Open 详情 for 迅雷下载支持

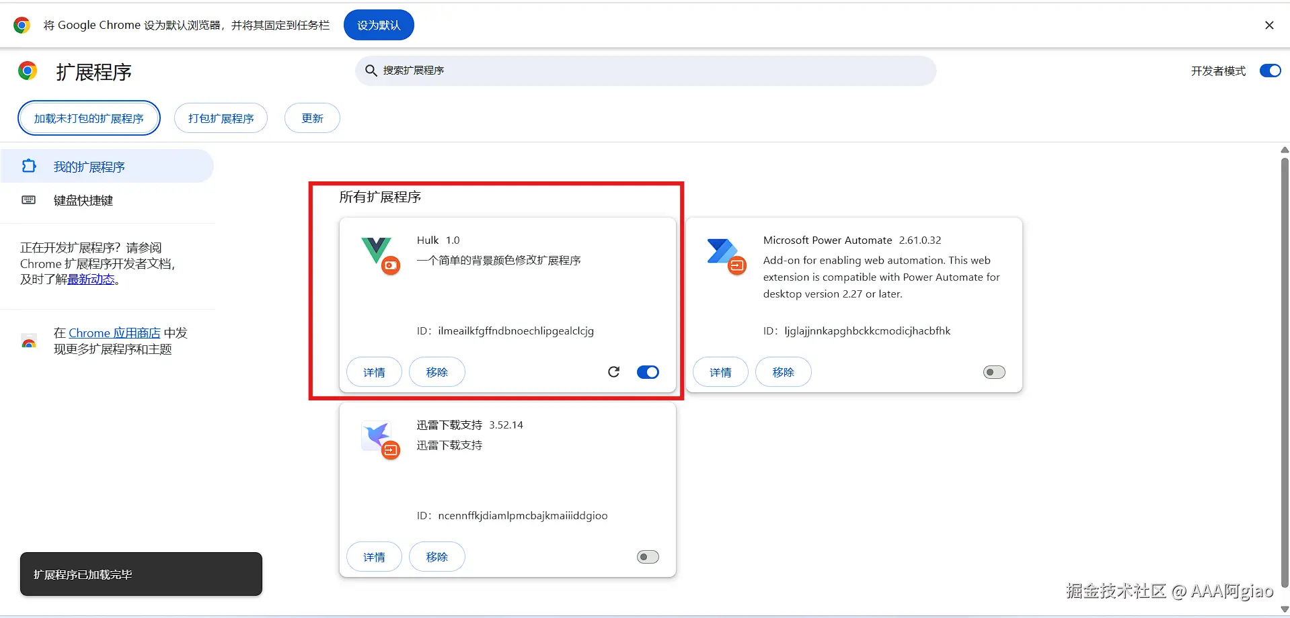[374, 557]
